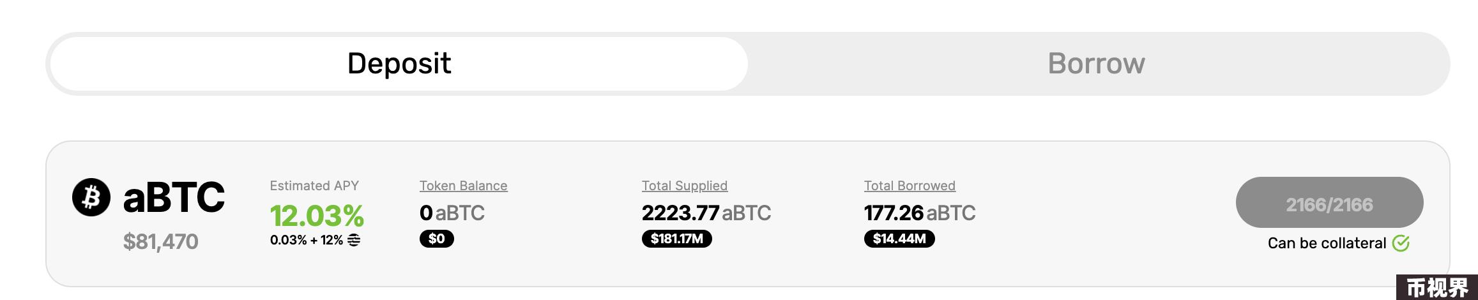Click the $14.44M borrowed value badge
This screenshot has height=300, width=1478.
(x=899, y=239)
